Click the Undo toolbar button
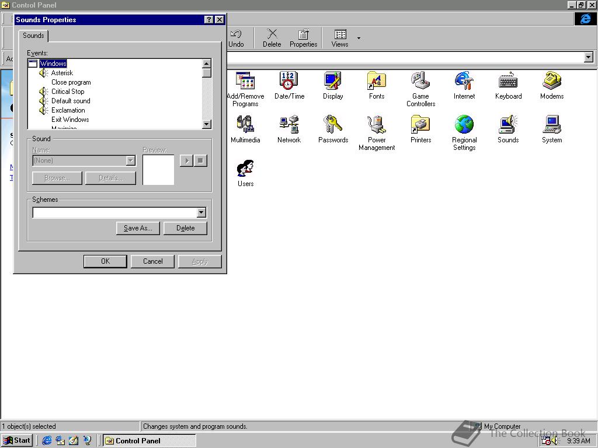The image size is (598, 448). pos(236,38)
